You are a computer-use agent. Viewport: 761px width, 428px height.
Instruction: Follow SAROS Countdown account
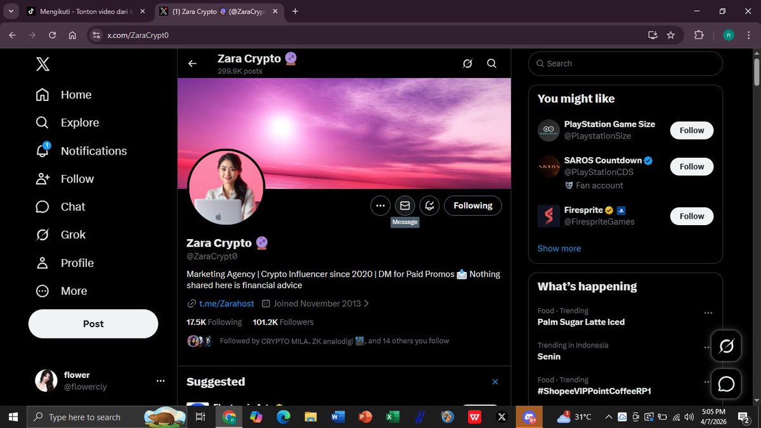(692, 167)
